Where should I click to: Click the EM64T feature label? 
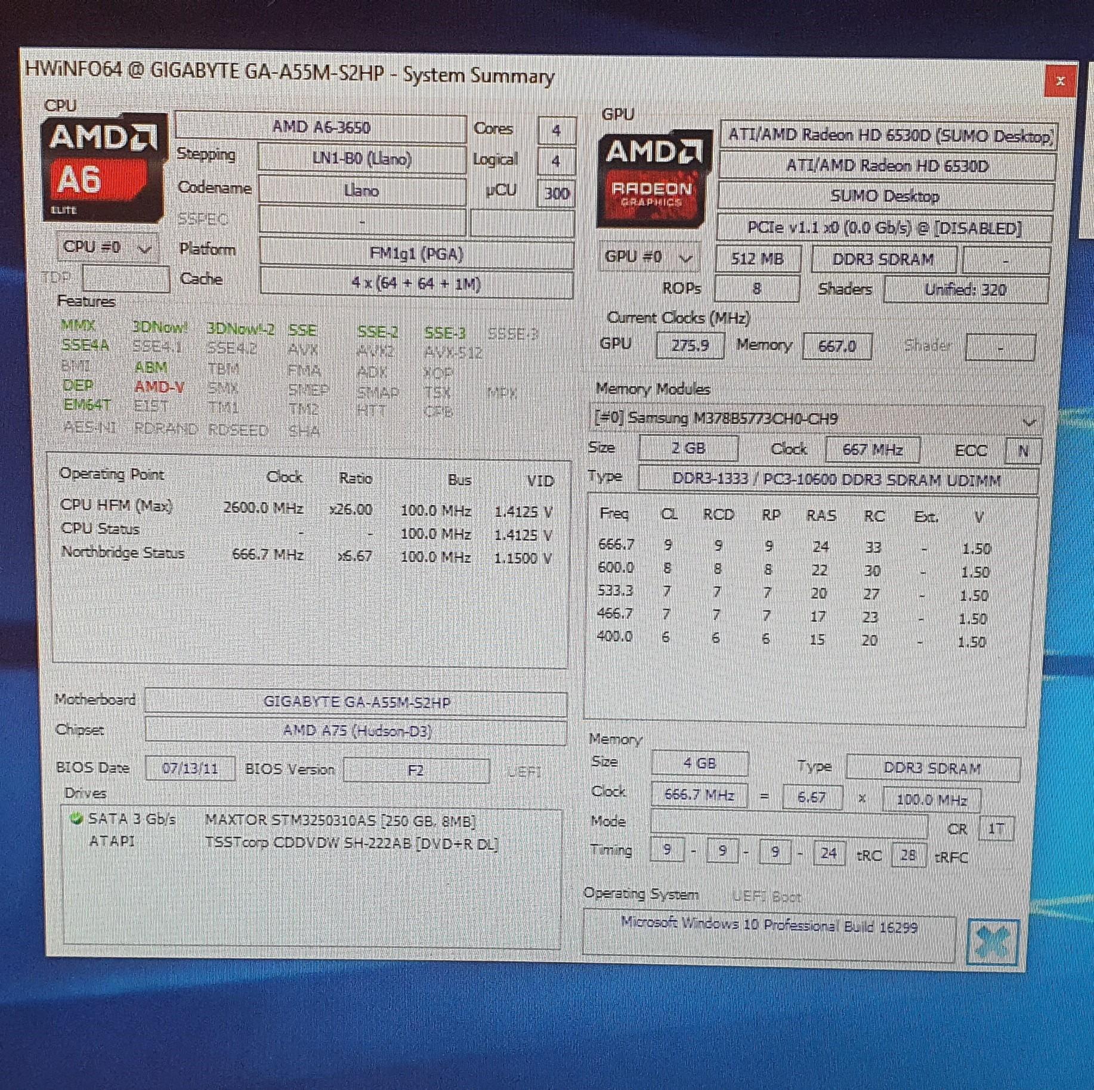point(87,405)
